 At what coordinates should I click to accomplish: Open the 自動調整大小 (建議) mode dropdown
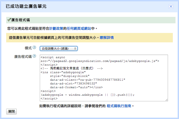[x=59, y=49]
